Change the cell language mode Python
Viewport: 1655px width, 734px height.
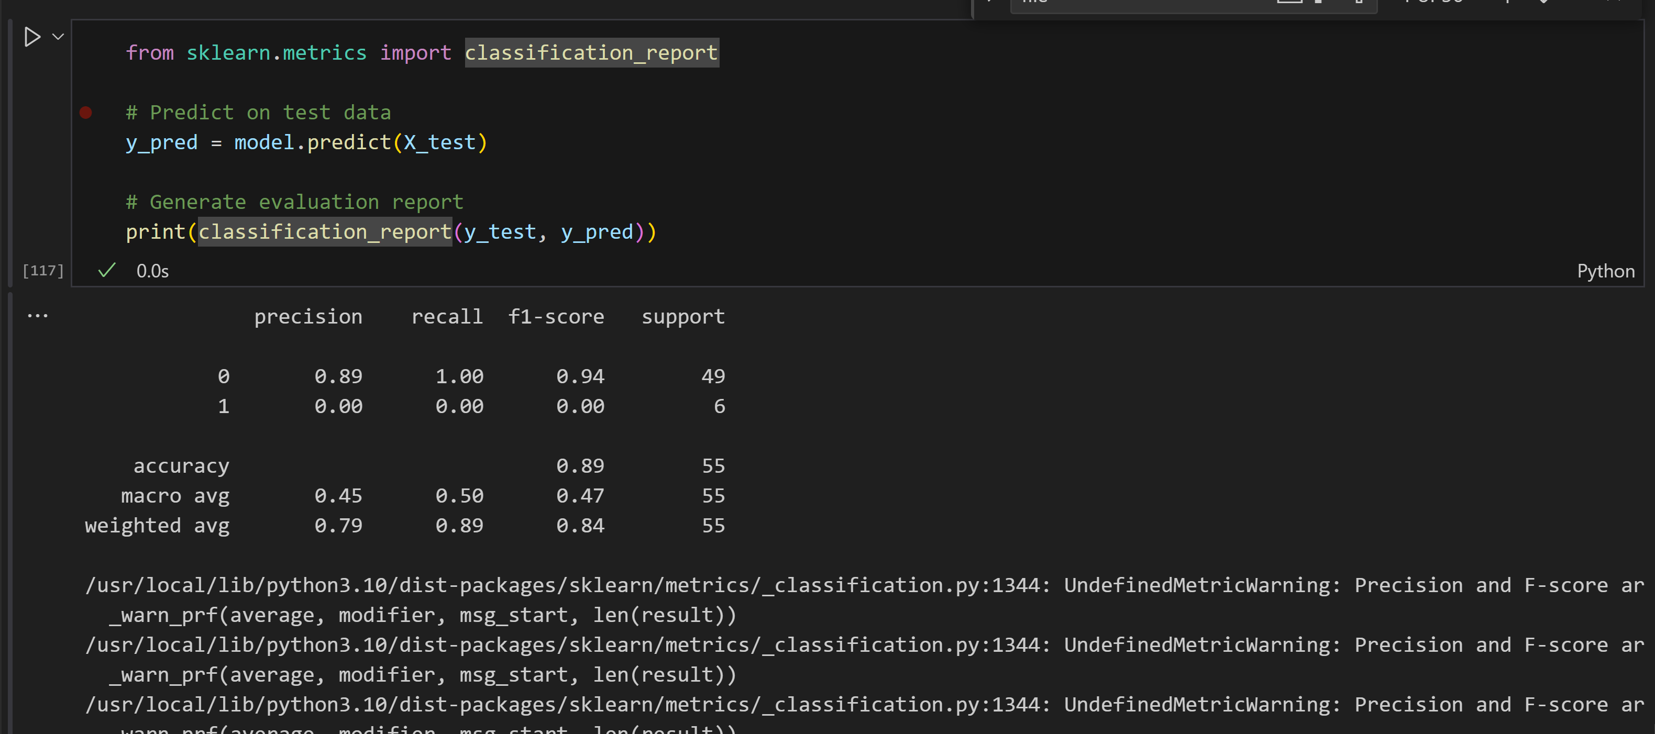1605,271
